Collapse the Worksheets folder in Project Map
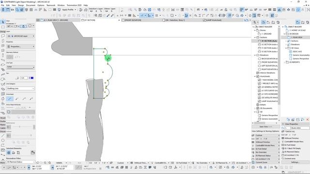 click(255, 76)
